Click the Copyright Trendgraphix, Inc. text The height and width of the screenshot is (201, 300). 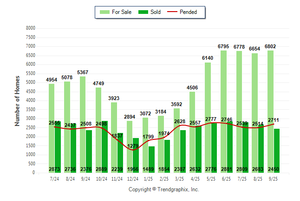coord(163,189)
